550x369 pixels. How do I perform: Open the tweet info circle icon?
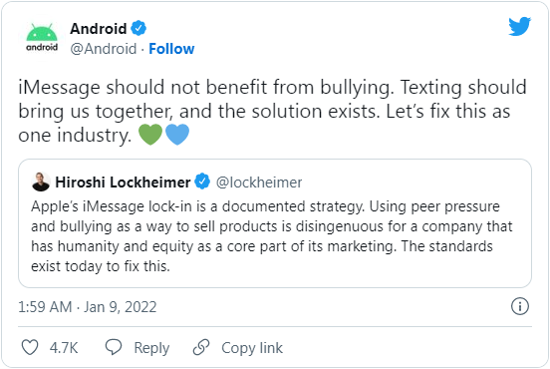point(519,306)
